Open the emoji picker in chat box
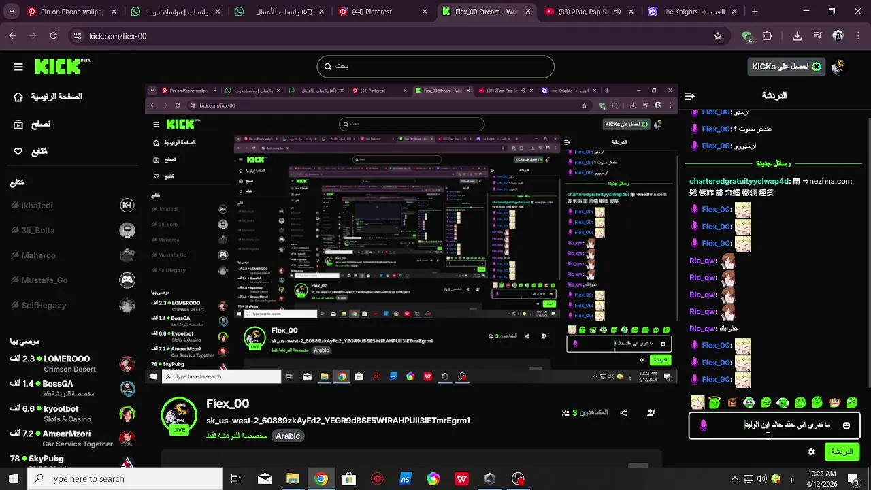Screen dimensions: 871x490 [x=847, y=425]
